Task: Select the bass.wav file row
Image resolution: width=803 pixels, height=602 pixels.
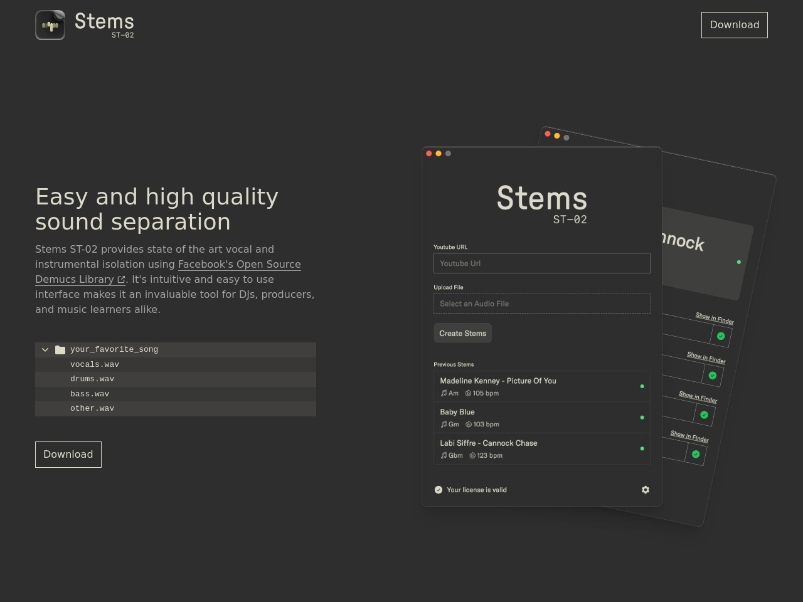Action: point(176,394)
